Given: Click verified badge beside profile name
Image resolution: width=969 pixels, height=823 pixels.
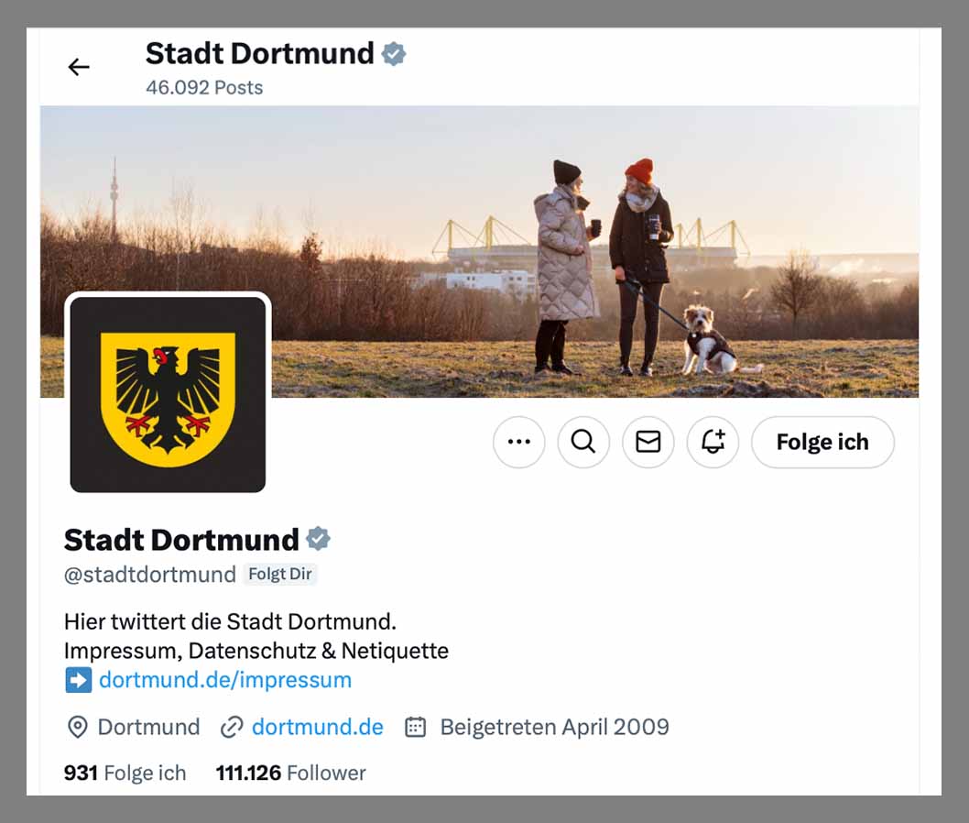Looking at the screenshot, I should click(x=318, y=539).
